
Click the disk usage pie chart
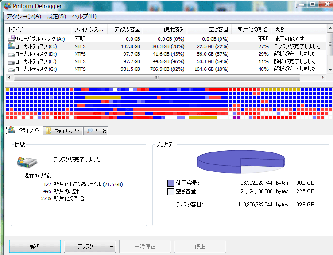(x=240, y=161)
